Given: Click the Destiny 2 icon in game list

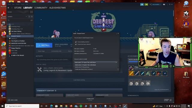Looking at the screenshot, I should point(10,39).
